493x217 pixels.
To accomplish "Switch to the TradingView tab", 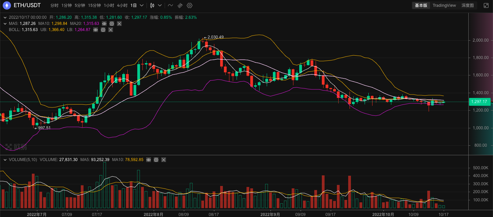I will tap(444, 5).
